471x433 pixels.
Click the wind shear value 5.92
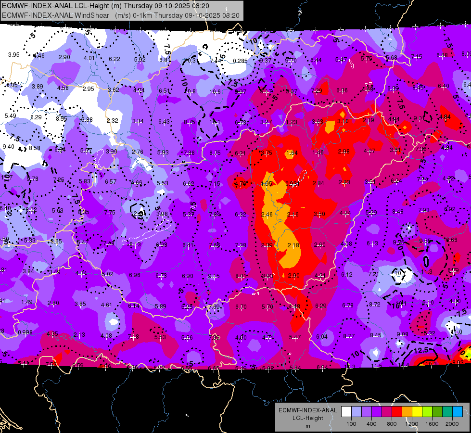140,60
